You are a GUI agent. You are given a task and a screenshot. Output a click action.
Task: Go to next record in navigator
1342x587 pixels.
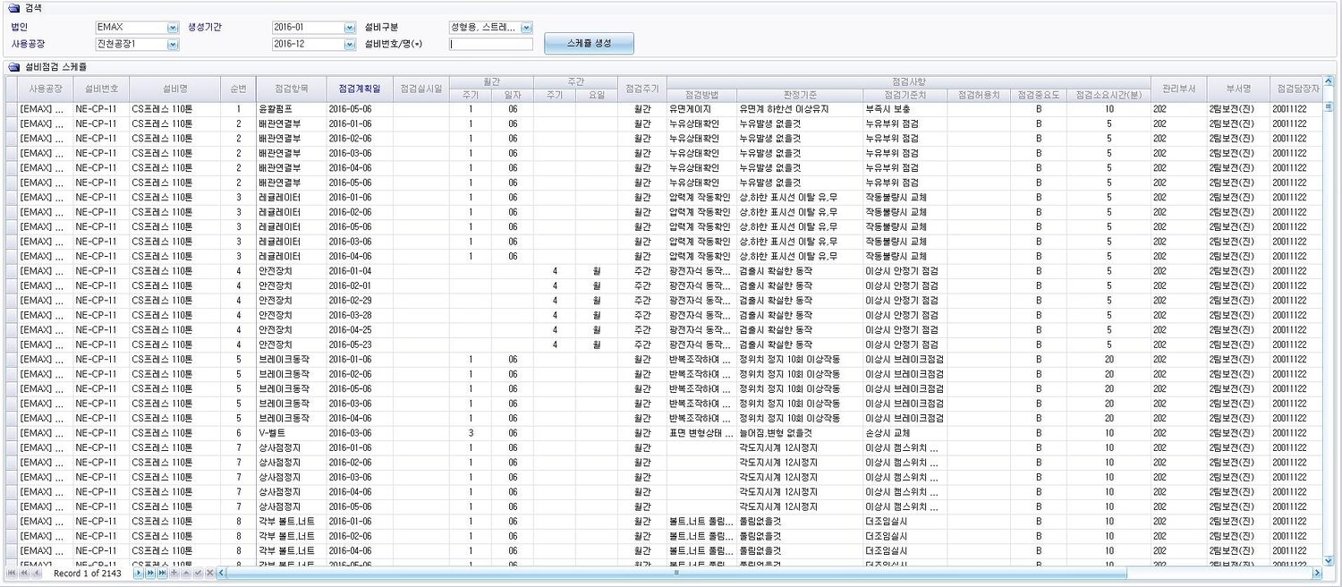[139, 573]
